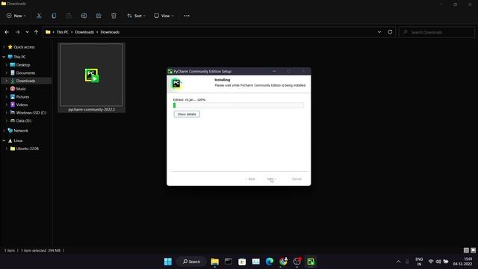Open File Explorer from the taskbar

coord(215,262)
